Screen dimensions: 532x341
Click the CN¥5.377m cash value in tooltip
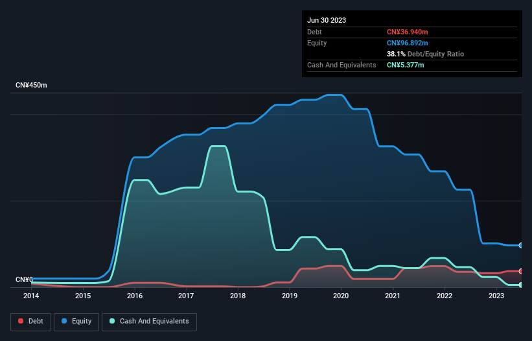[x=406, y=65]
